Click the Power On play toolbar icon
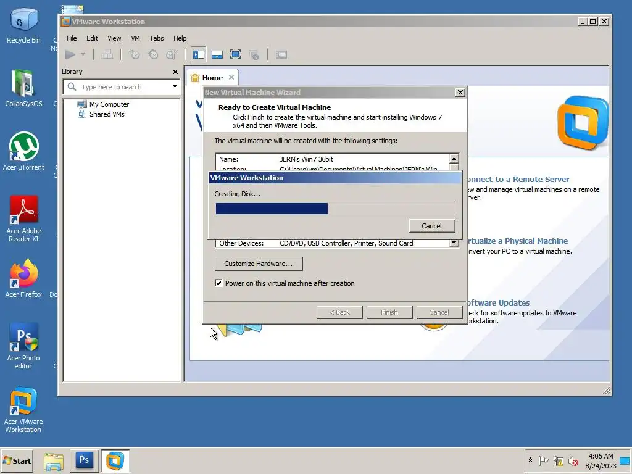 point(70,54)
